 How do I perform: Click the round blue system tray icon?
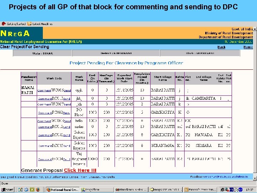[241, 190]
